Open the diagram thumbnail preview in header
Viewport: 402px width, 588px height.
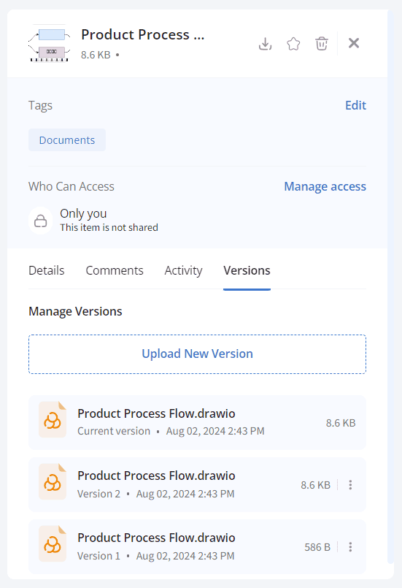49,43
